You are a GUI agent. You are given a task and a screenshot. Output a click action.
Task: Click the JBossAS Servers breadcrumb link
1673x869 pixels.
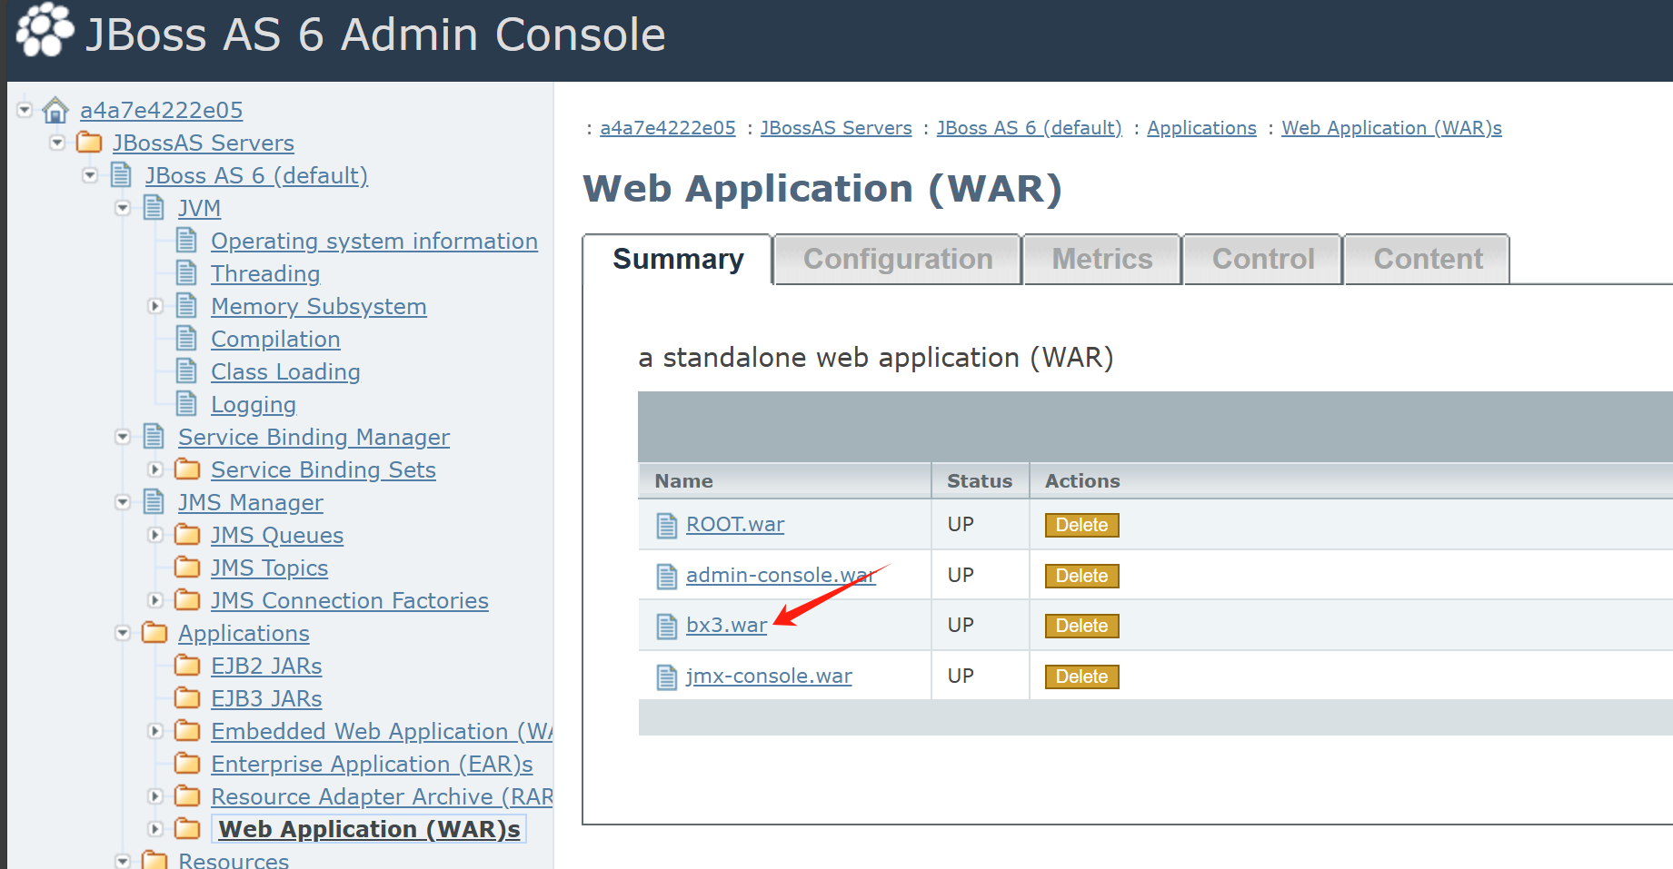pos(836,128)
